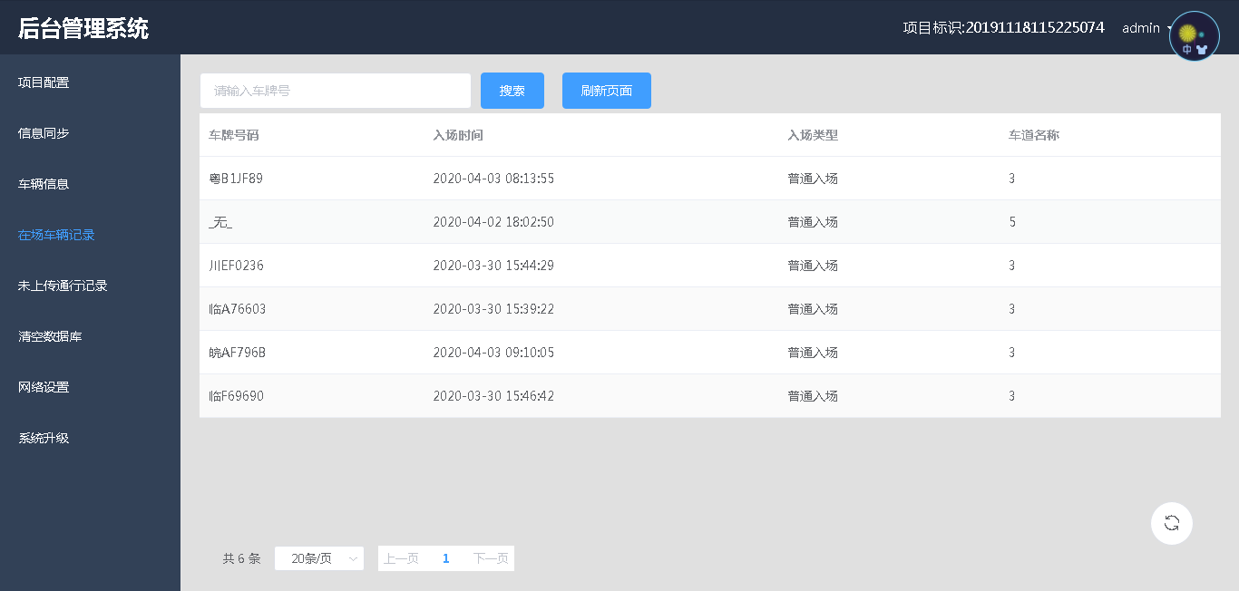Image resolution: width=1239 pixels, height=591 pixels.
Task: Click 普通入场 in the 川EF0236 row
Action: [813, 266]
